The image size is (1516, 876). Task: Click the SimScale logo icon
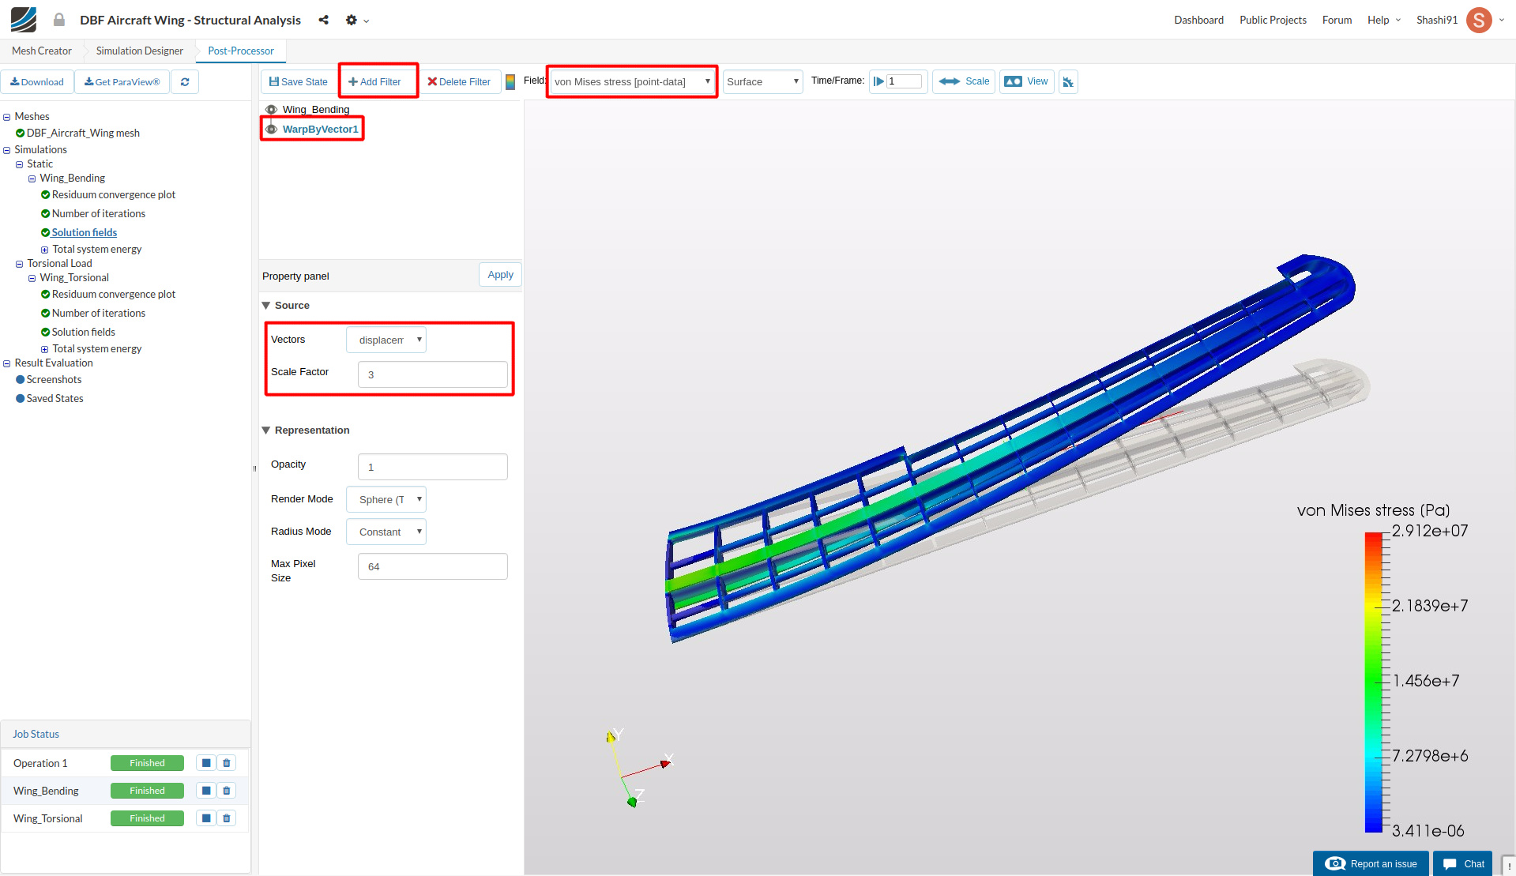click(x=24, y=20)
